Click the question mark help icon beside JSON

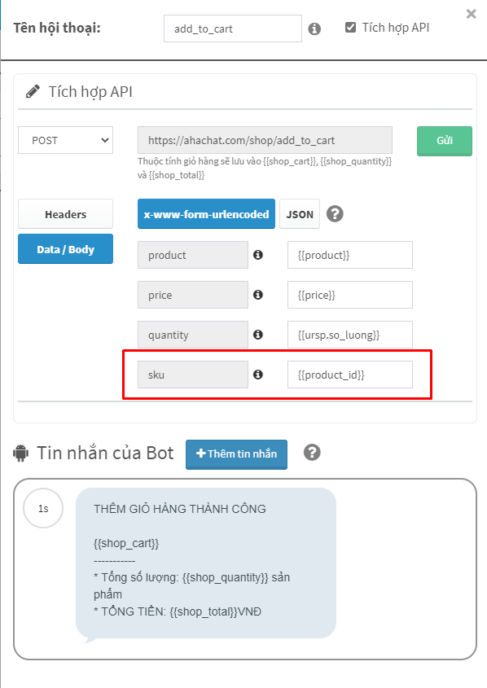point(335,214)
